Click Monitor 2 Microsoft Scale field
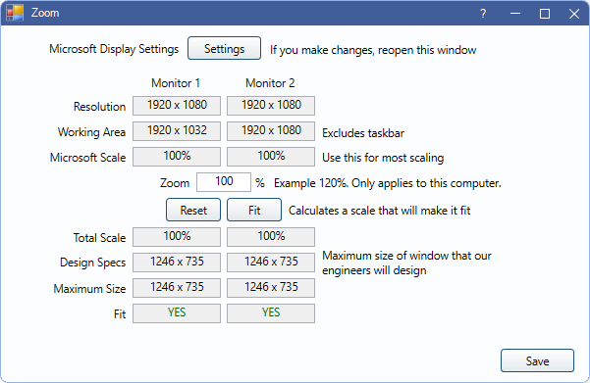 tap(271, 157)
